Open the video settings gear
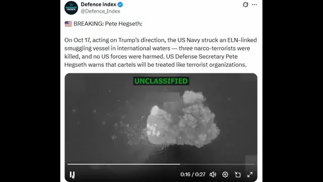This screenshot has height=182, width=323. (x=225, y=174)
